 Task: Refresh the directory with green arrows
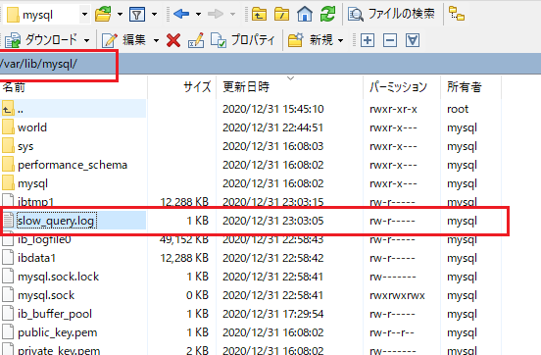327,14
